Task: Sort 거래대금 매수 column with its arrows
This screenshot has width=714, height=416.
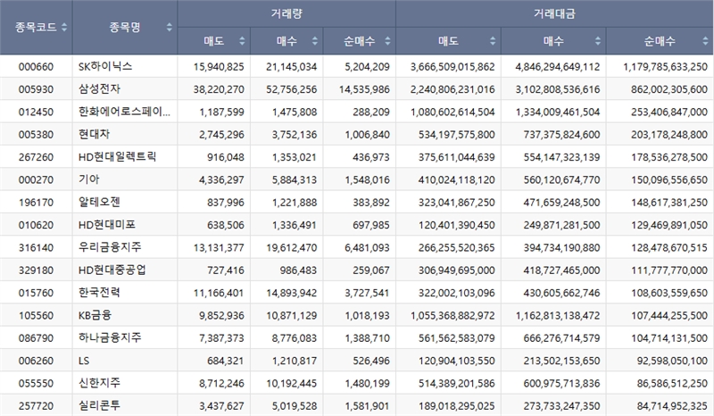Action: click(598, 41)
